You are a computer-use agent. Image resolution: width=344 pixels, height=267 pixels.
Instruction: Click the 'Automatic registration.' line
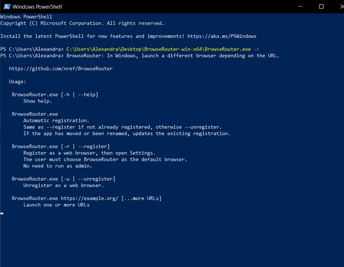point(56,121)
